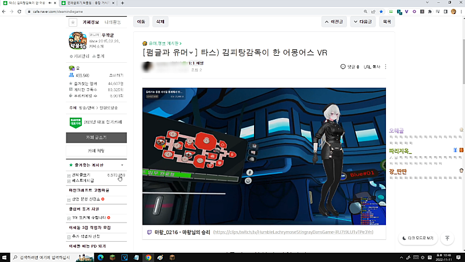The image size is (465, 262).
Task: Click the Windows taskbar search box
Action: [x=53, y=257]
